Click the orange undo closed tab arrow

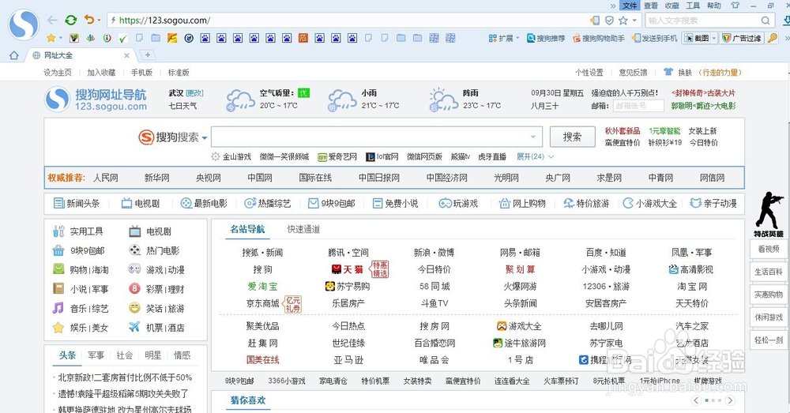point(89,20)
